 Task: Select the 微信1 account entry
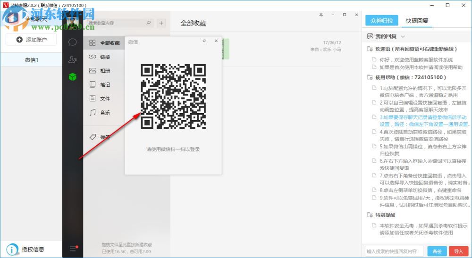(31, 60)
